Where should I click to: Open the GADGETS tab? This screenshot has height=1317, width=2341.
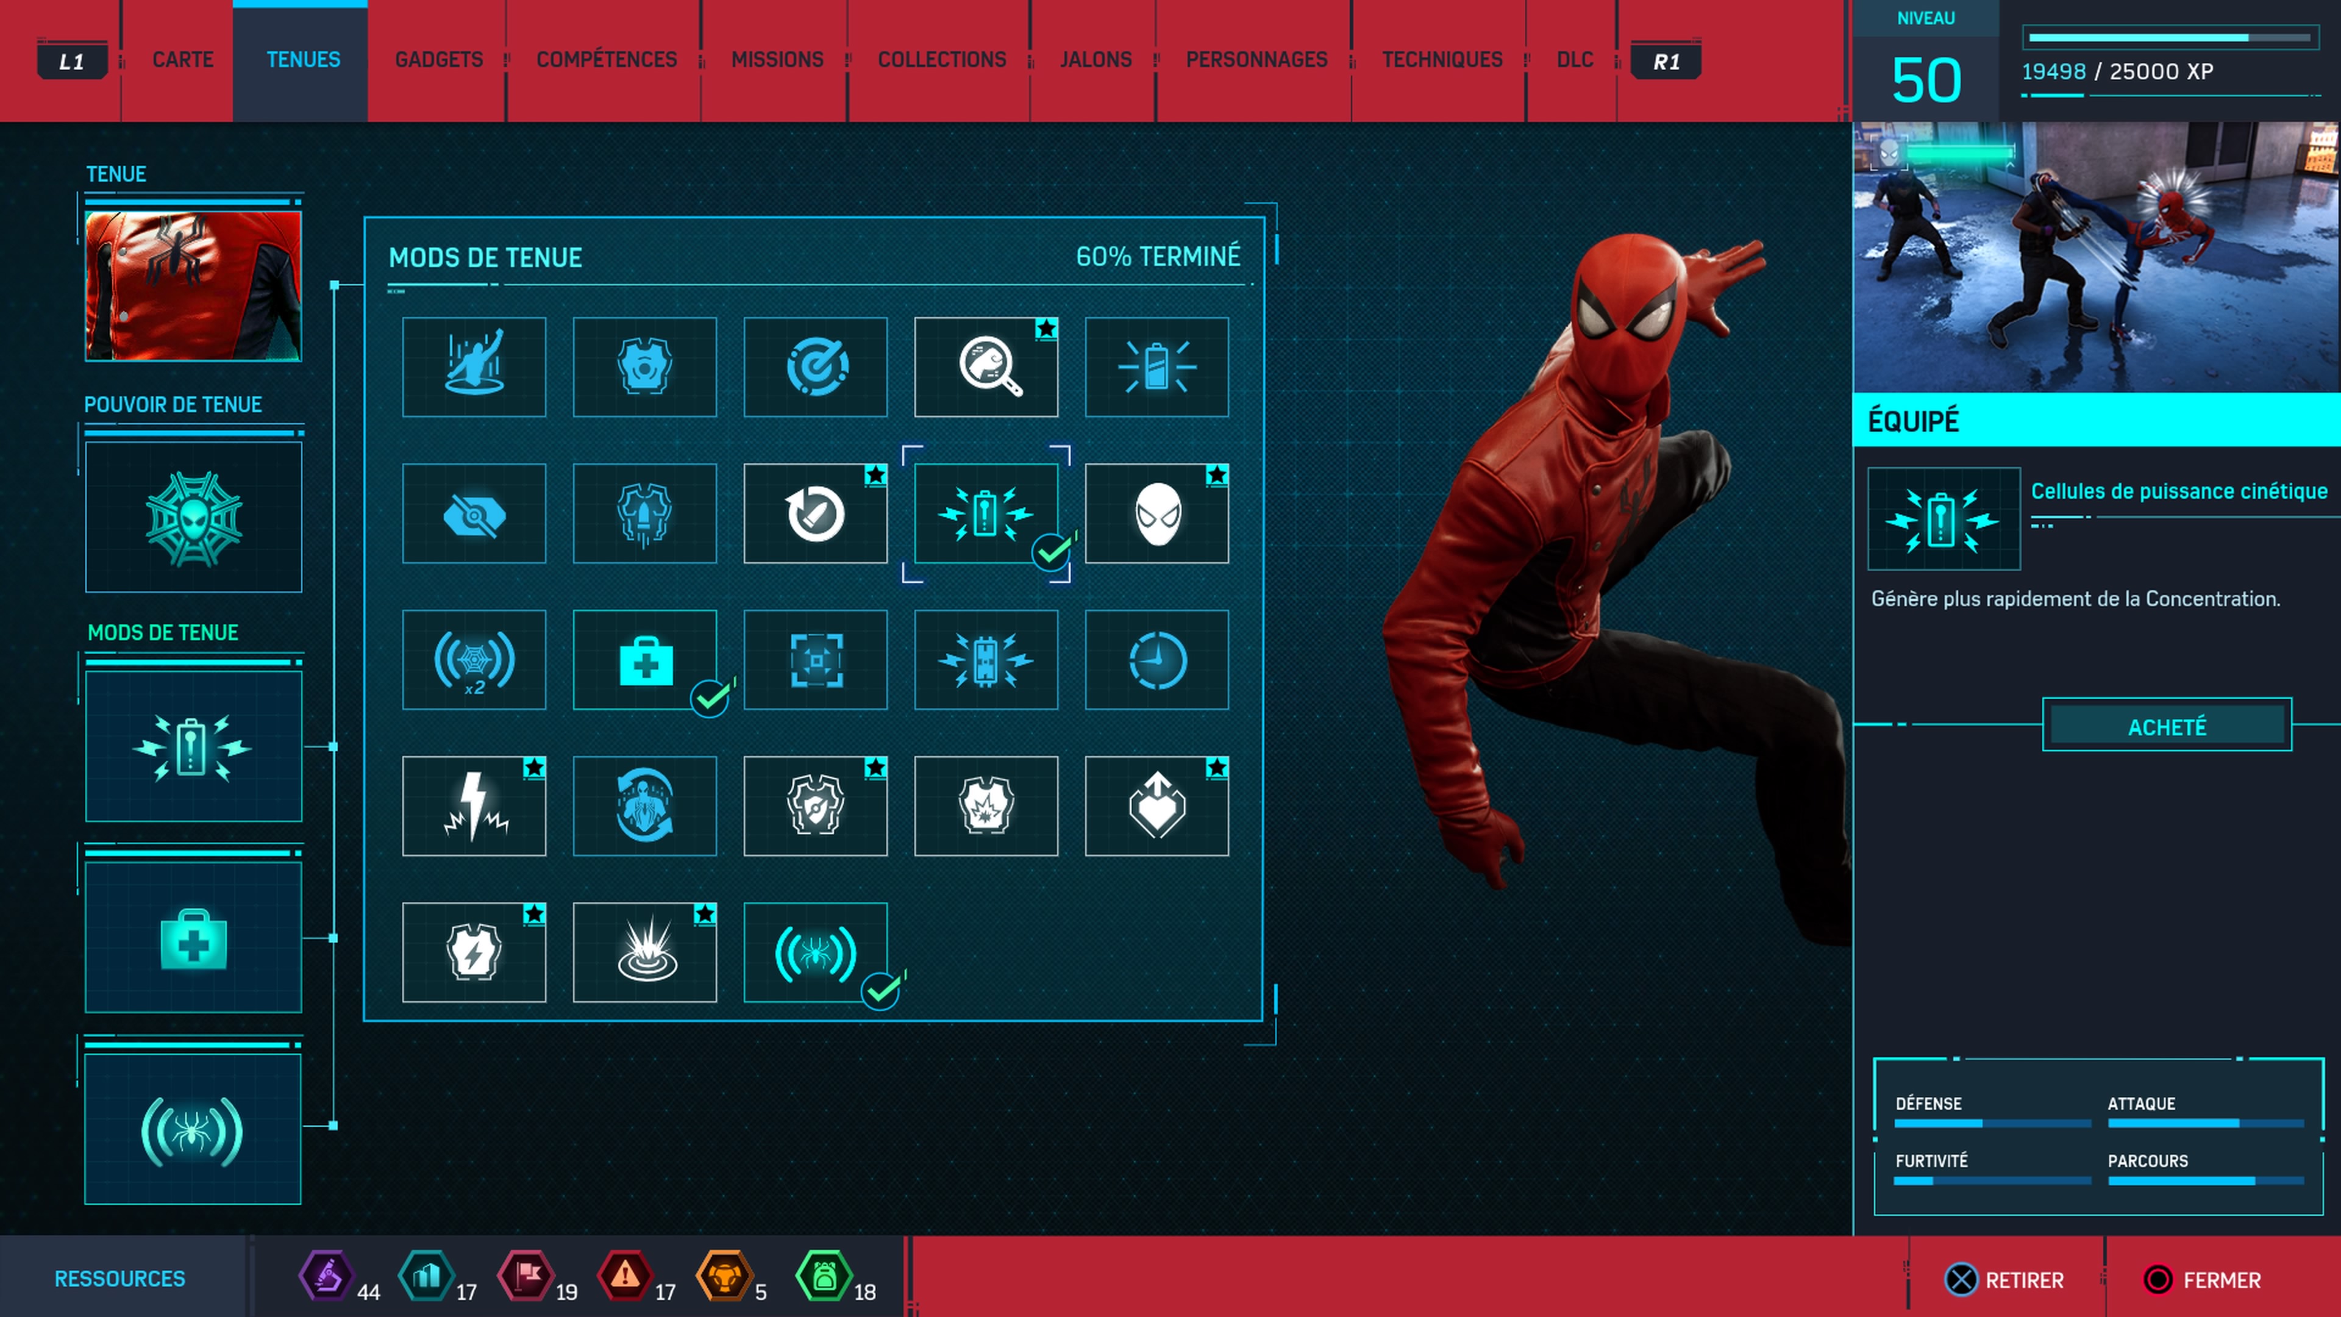pyautogui.click(x=439, y=60)
